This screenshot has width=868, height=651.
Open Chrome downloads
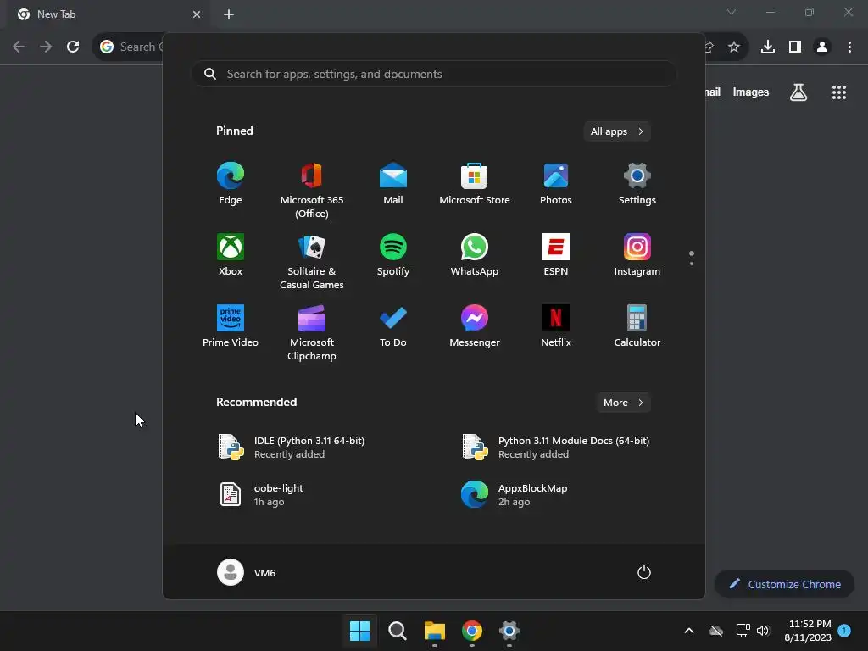(x=768, y=47)
